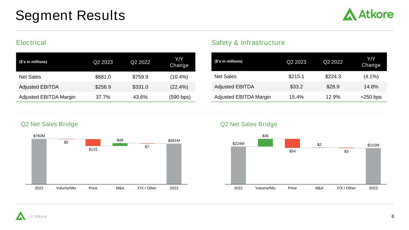Select the green Volume/Mix bar in Safety bridge
The height and width of the screenshot is (230, 409).
click(265, 143)
